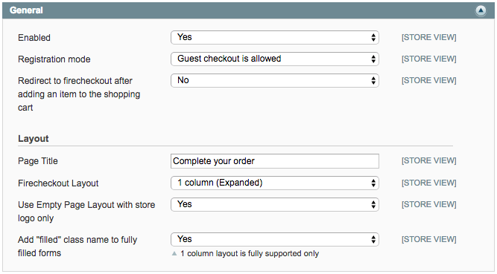Viewport: 497px width, 274px height.
Task: Click the Page Title label
Action: coord(38,161)
